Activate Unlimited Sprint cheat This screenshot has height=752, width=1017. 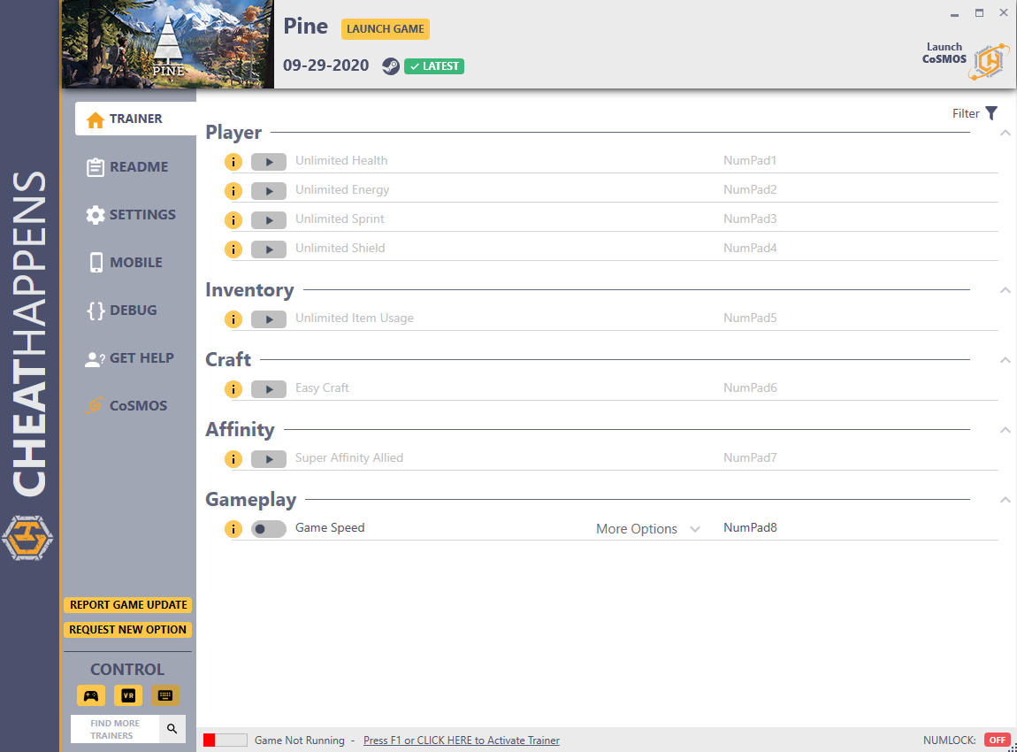click(x=269, y=220)
